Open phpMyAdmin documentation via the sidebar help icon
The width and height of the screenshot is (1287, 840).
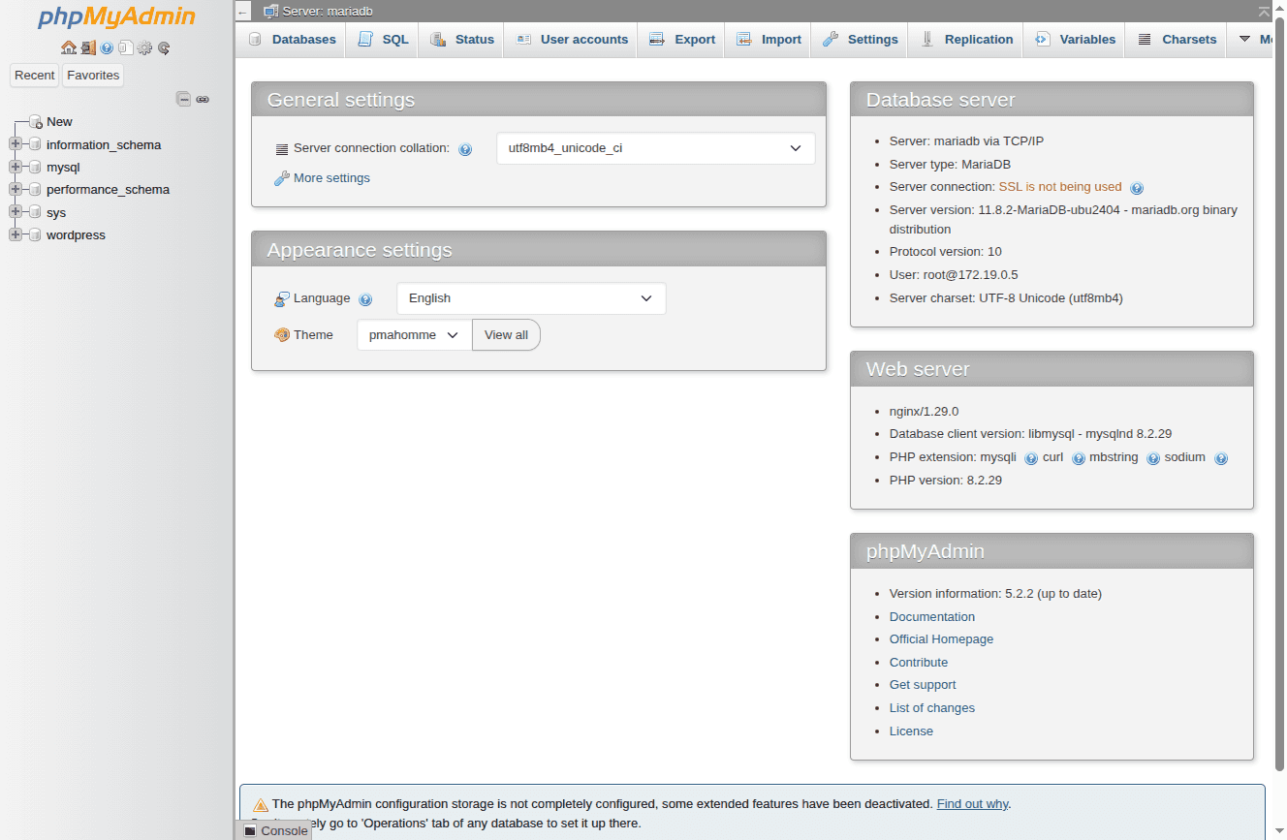(107, 47)
